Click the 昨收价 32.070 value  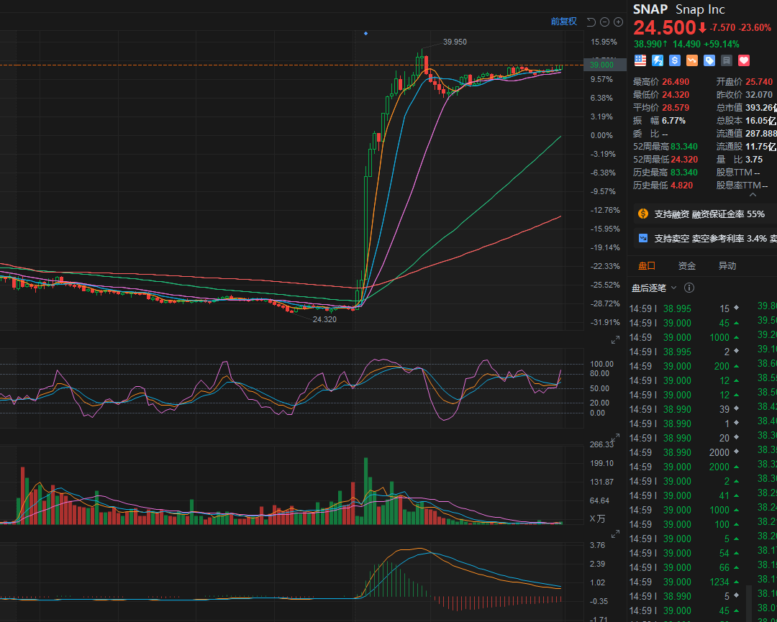pos(759,95)
